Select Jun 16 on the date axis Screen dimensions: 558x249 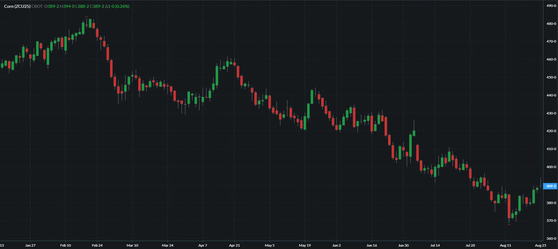click(372, 245)
